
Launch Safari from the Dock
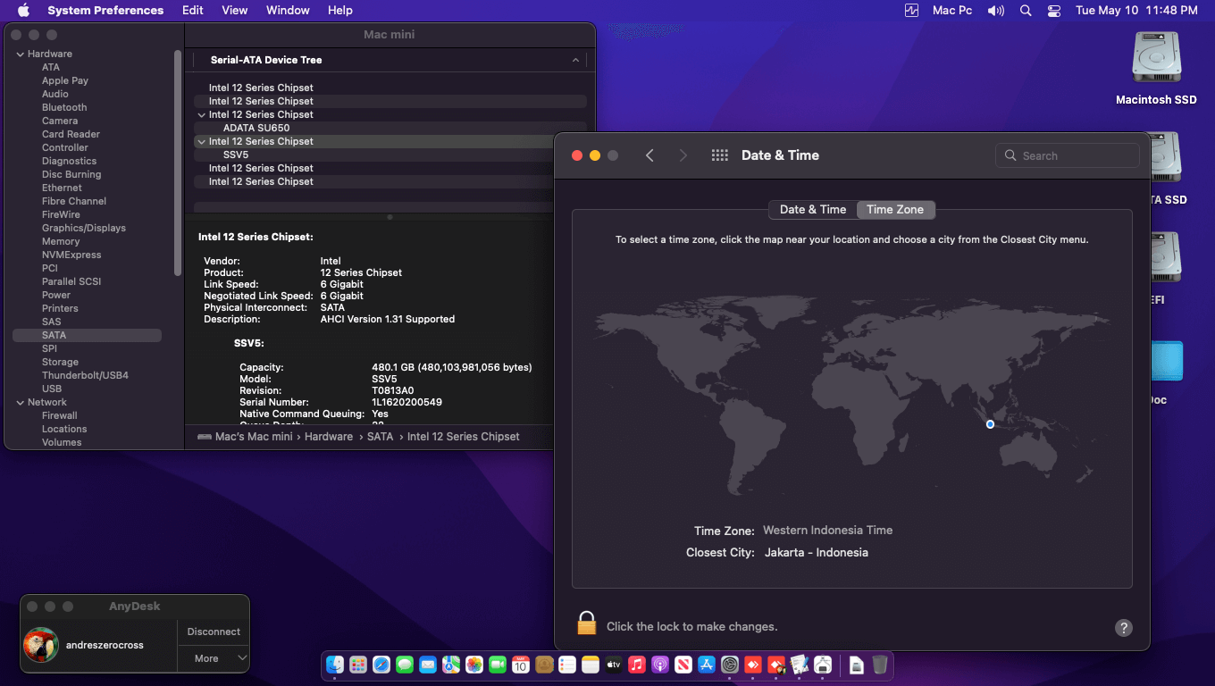[x=381, y=665]
